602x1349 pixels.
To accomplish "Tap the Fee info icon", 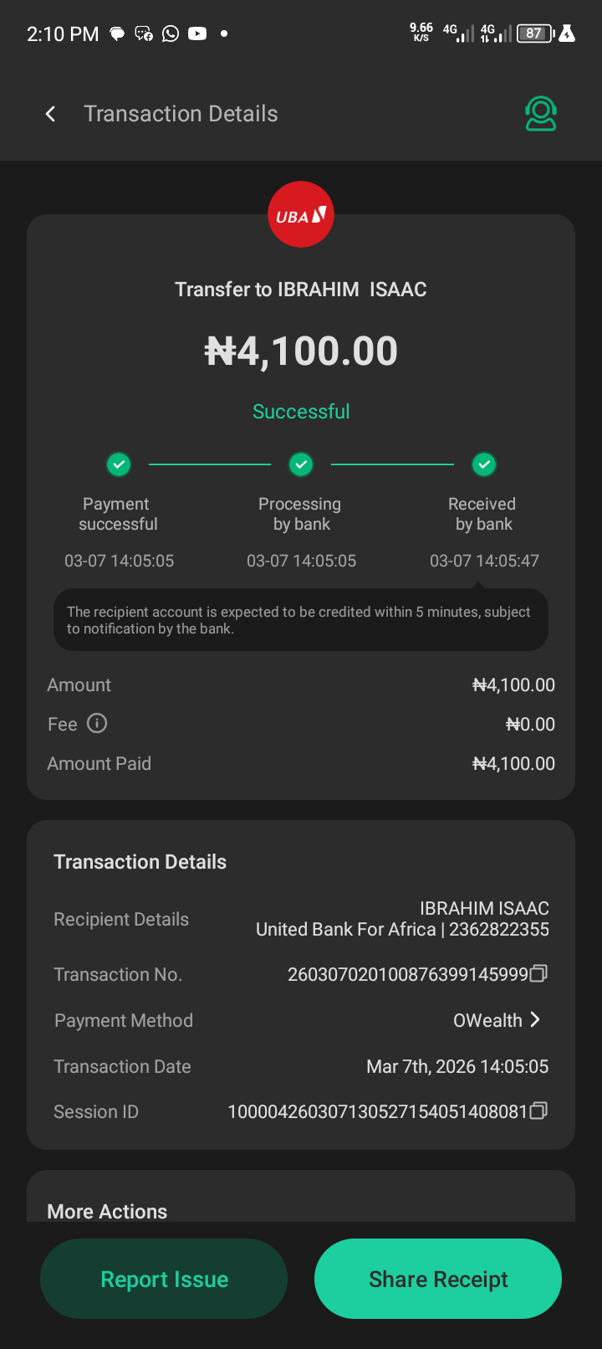I will pos(97,723).
